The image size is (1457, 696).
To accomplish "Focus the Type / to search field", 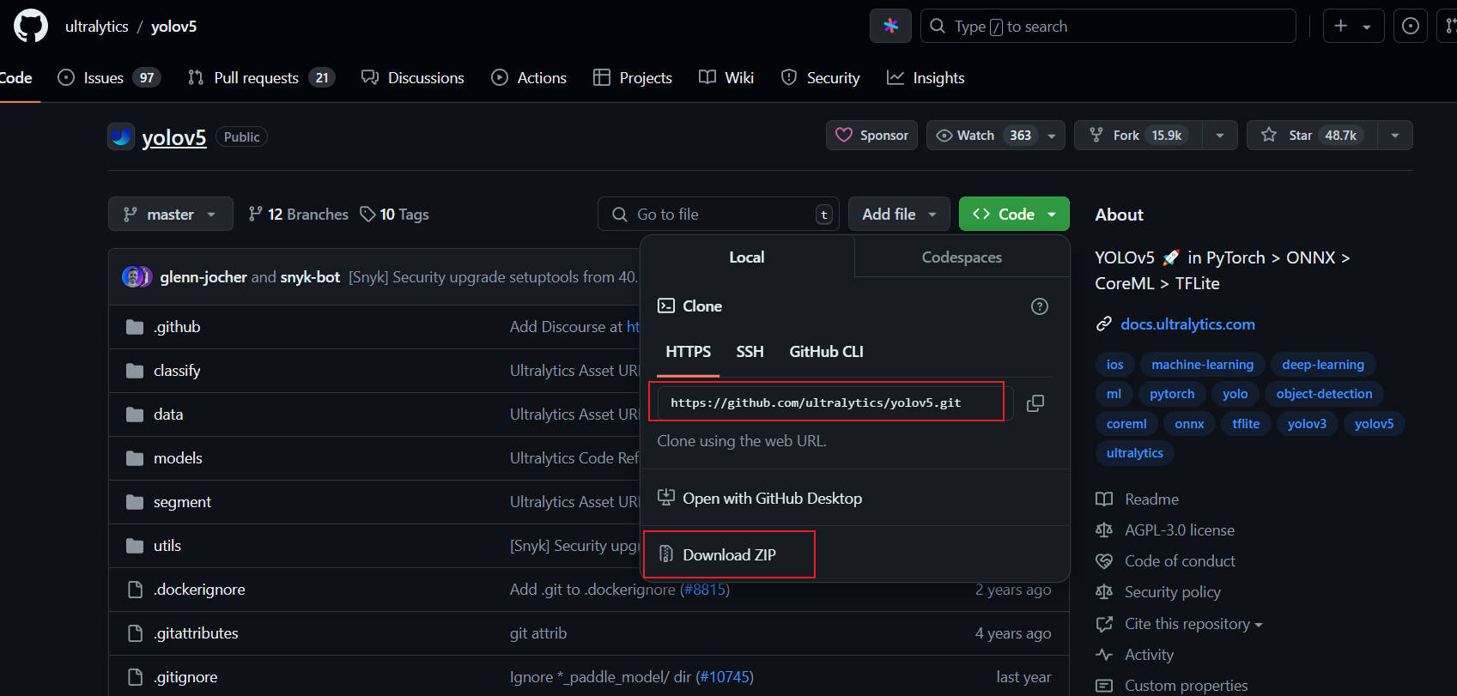I will click(1108, 26).
